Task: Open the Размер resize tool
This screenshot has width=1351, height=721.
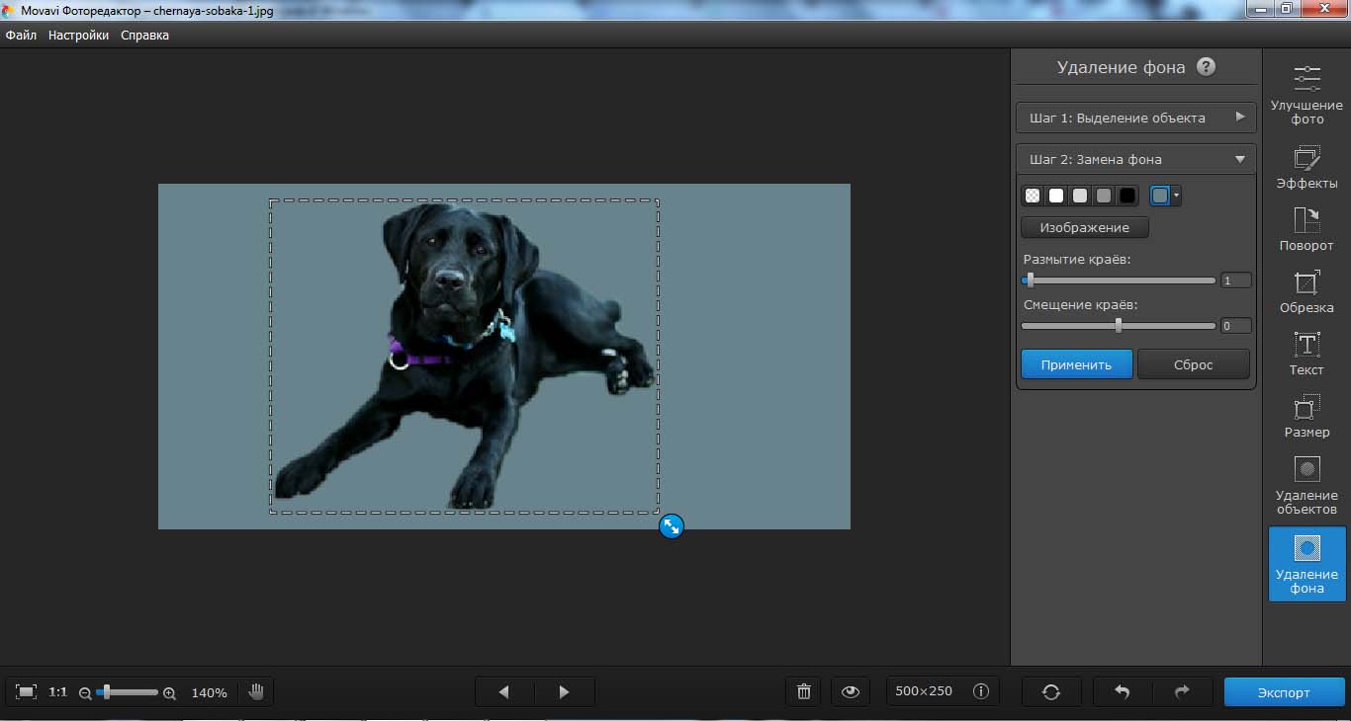Action: (x=1306, y=415)
